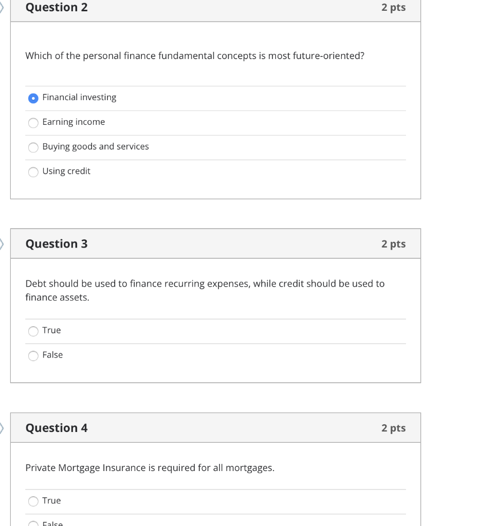Screen dimensions: 479x526
Task: Select True for Question 4
Action: point(33,501)
